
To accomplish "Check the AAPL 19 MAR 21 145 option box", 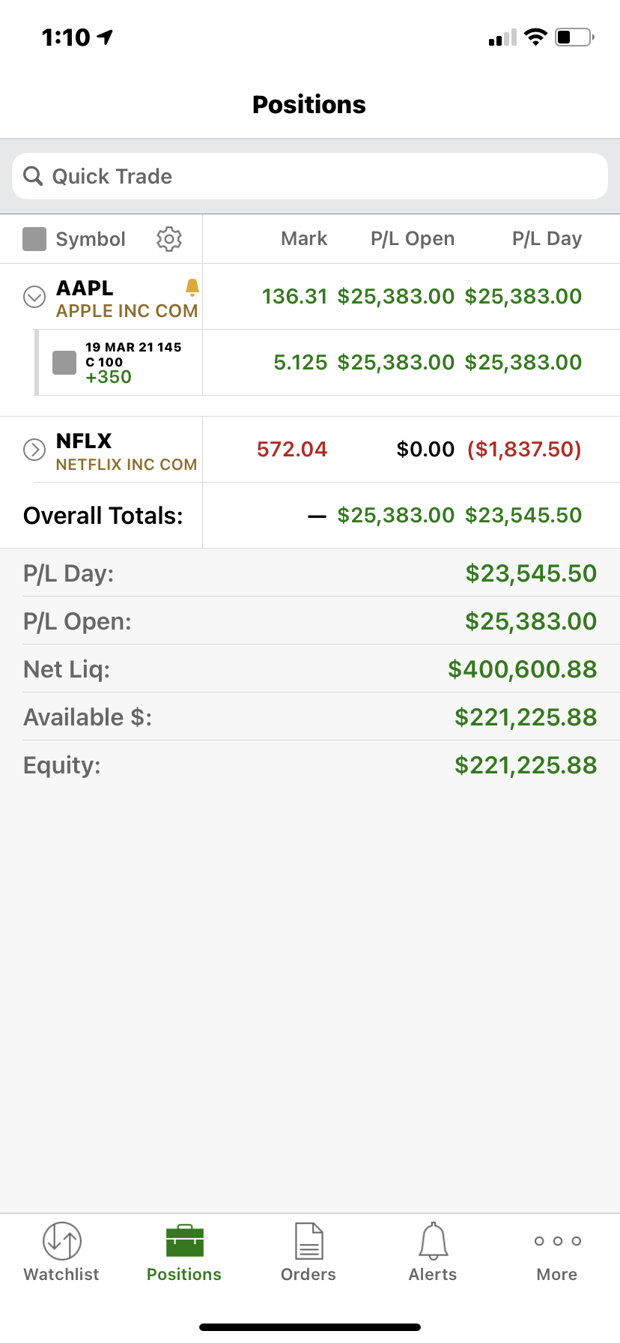I will (x=64, y=363).
